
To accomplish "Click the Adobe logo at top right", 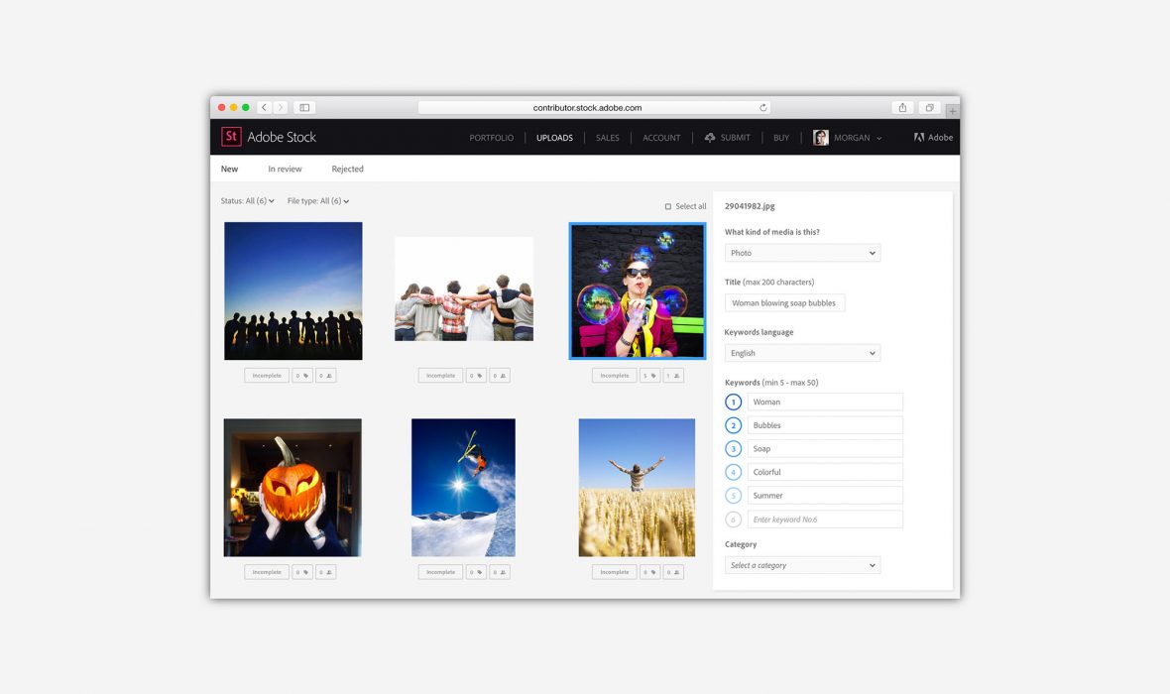I will 920,138.
